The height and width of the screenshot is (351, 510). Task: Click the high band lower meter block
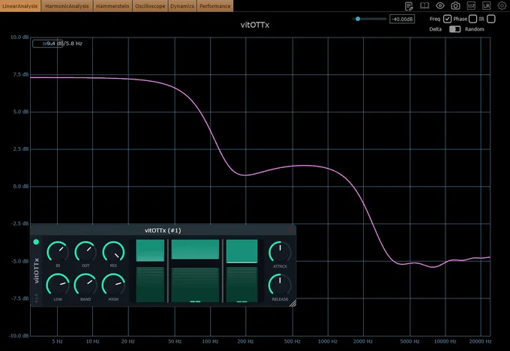241,285
